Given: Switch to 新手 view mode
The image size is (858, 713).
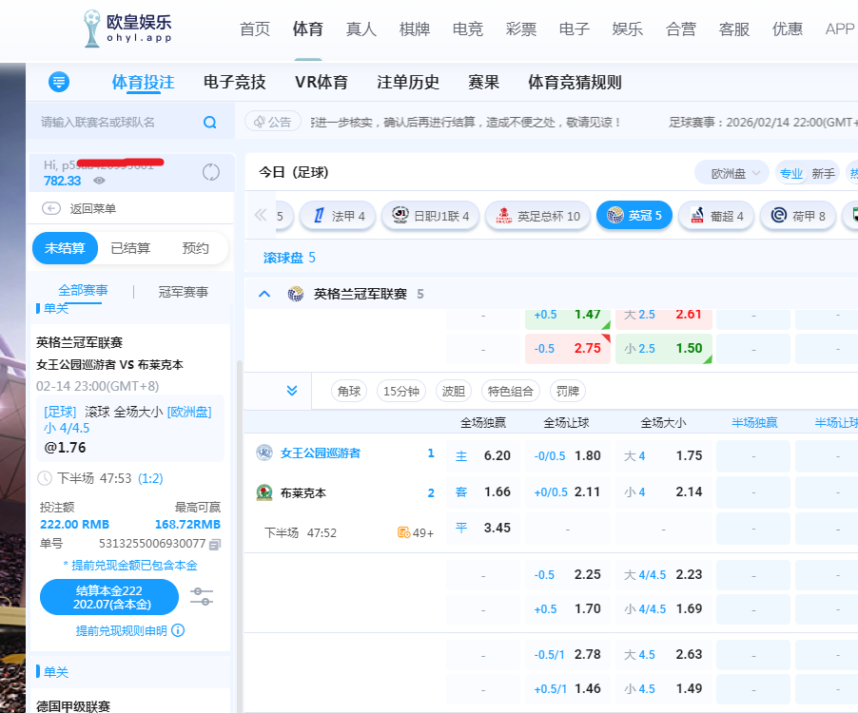Looking at the screenshot, I should [823, 173].
